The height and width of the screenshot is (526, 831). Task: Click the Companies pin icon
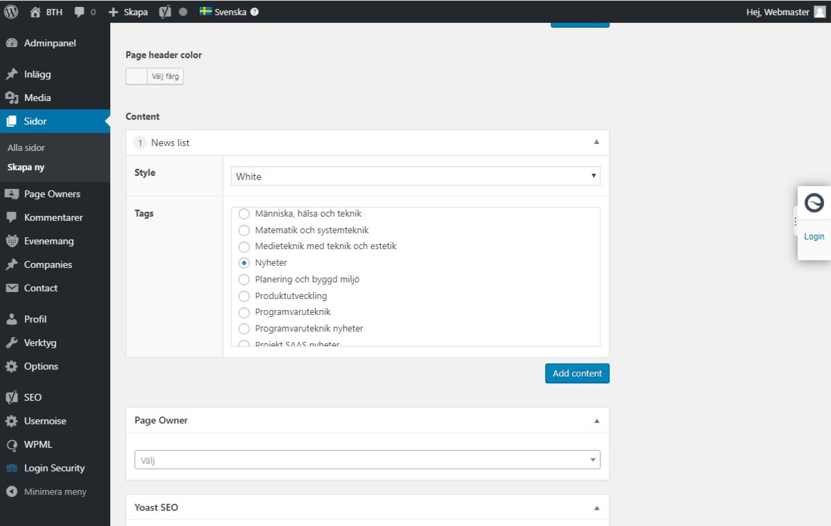(x=12, y=264)
